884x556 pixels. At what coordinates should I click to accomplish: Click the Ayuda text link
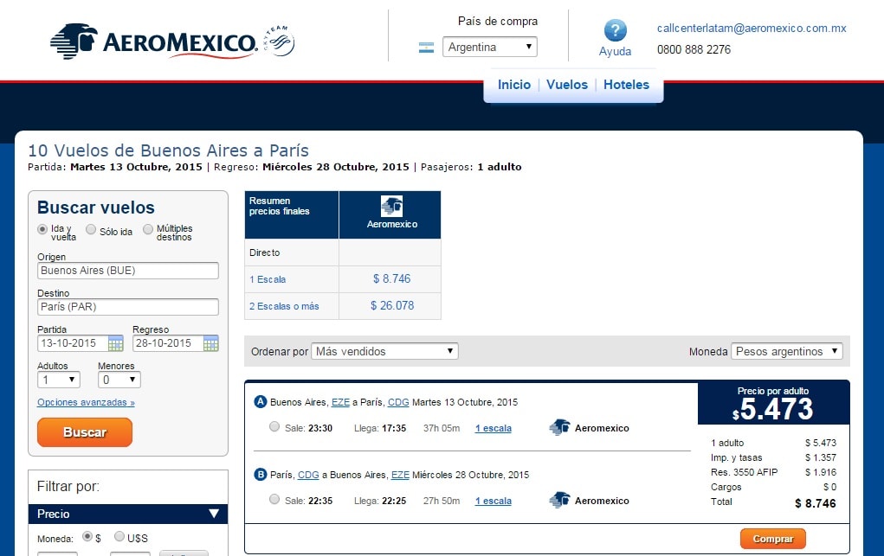(x=615, y=51)
